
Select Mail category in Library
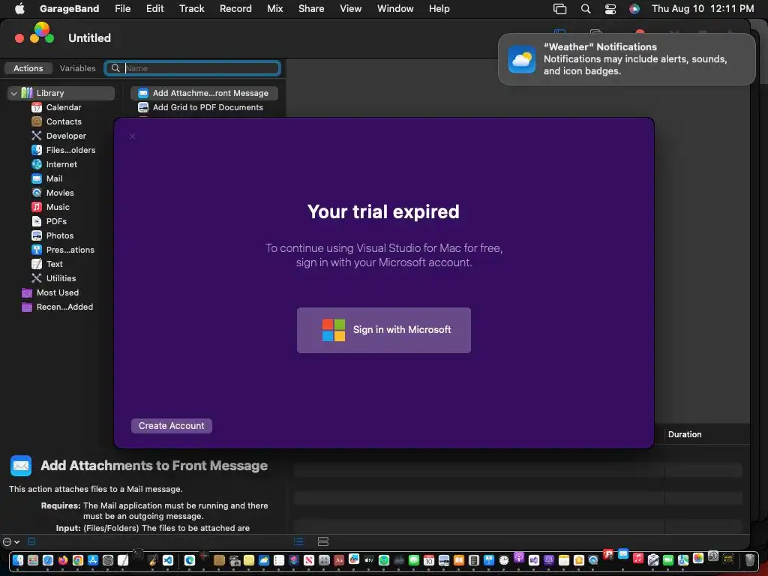click(54, 178)
